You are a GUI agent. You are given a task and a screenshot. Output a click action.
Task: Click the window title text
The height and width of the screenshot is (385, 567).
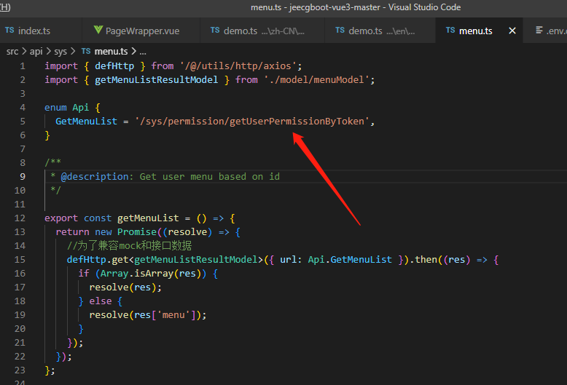pyautogui.click(x=356, y=7)
